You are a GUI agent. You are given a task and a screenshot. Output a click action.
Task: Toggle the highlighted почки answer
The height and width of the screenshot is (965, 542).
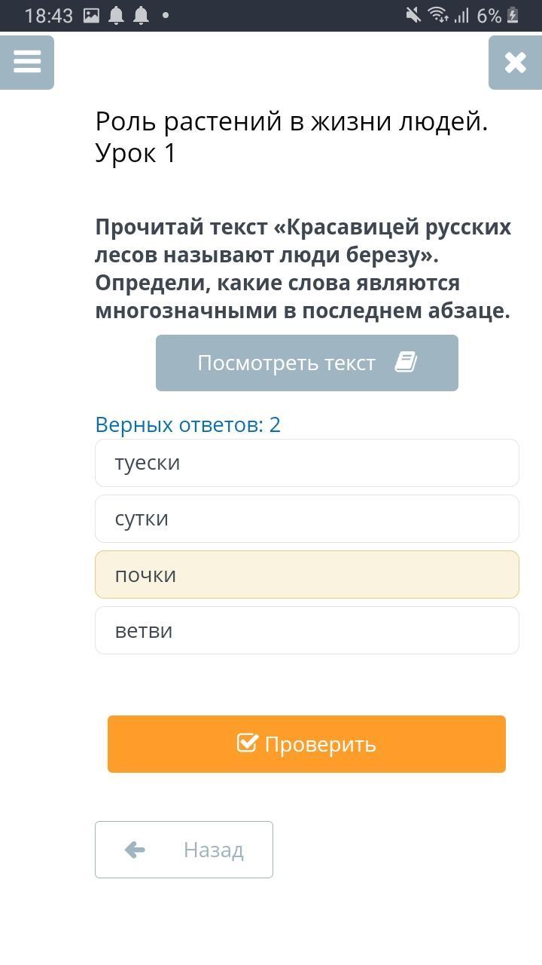(306, 574)
